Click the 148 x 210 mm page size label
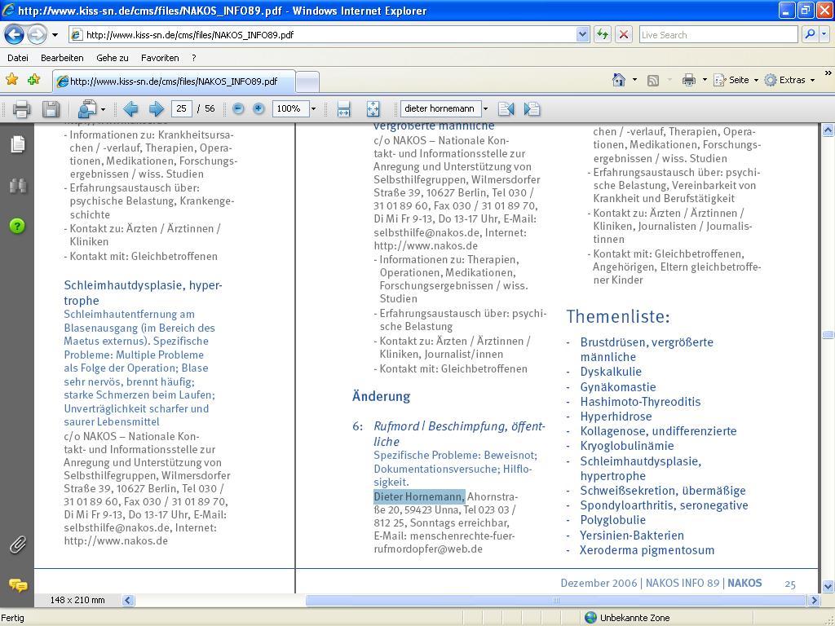 pos(77,600)
